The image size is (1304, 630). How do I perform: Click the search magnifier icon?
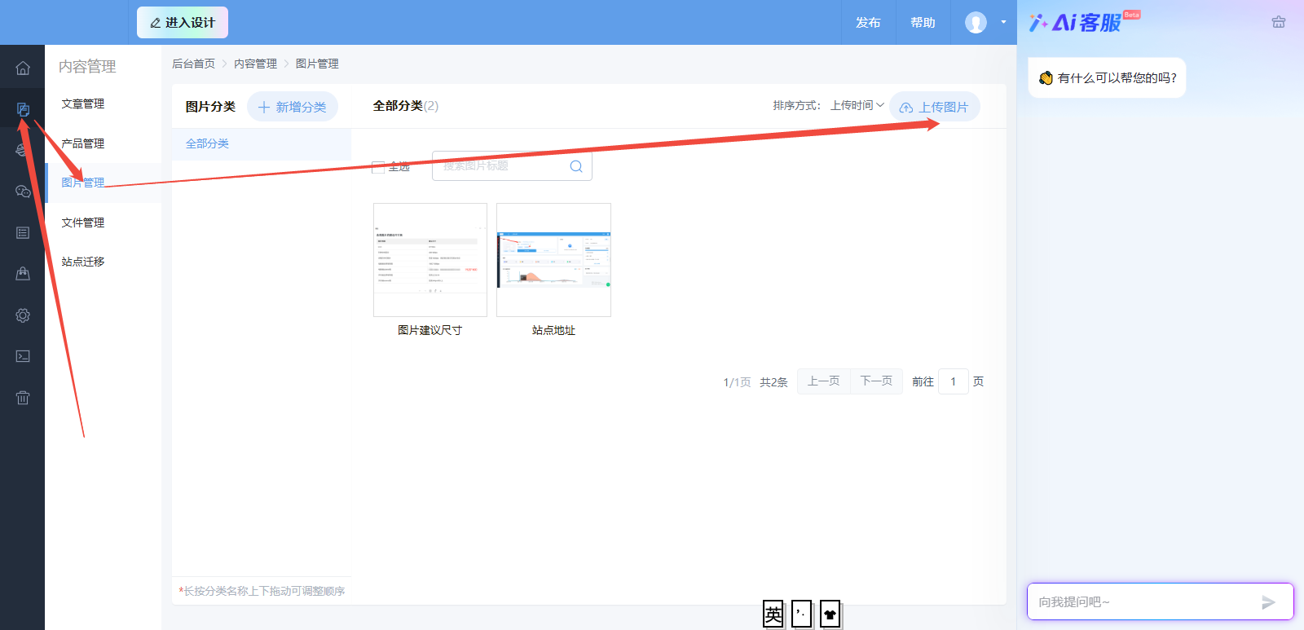(x=576, y=166)
